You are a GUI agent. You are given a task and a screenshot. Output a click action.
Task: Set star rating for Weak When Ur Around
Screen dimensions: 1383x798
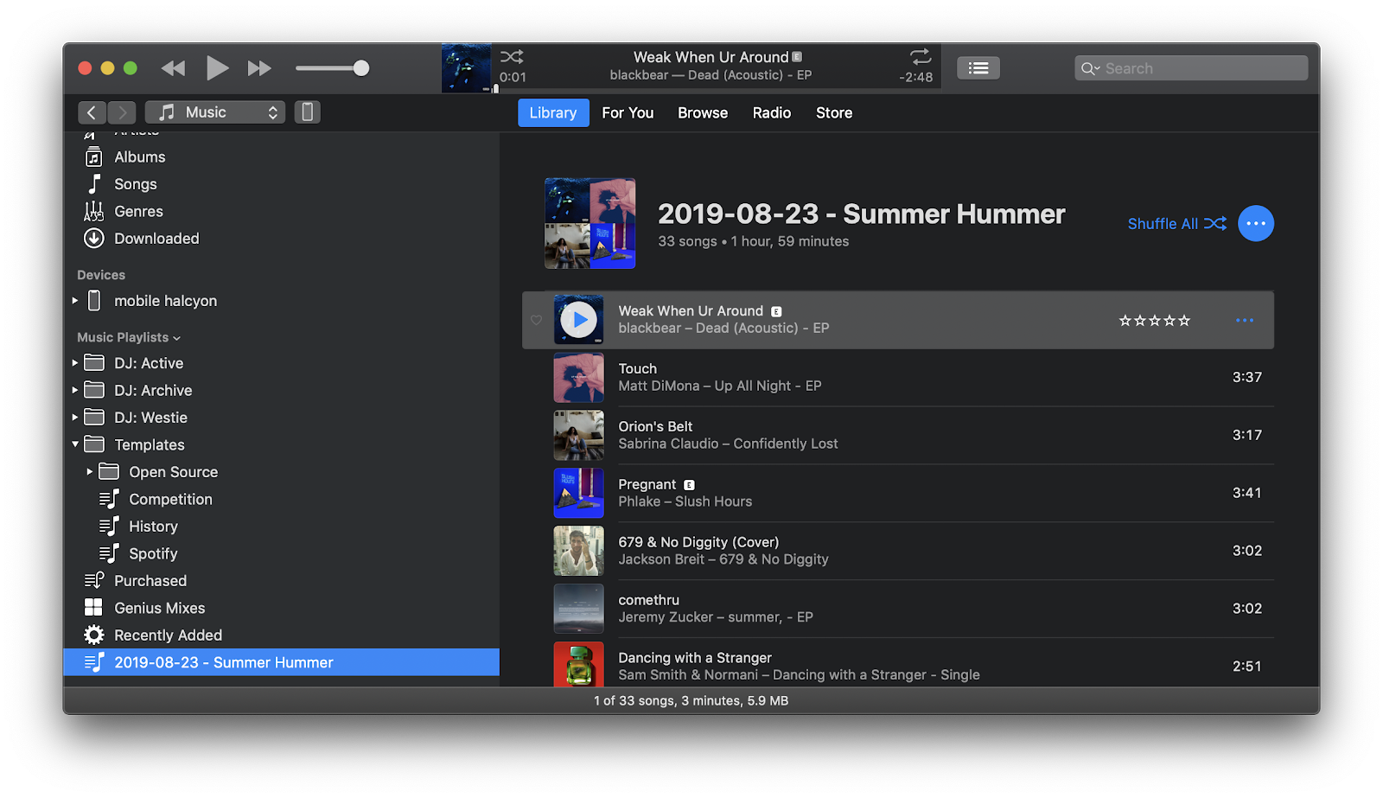(1155, 321)
